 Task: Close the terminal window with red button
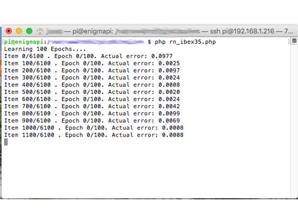[9, 31]
